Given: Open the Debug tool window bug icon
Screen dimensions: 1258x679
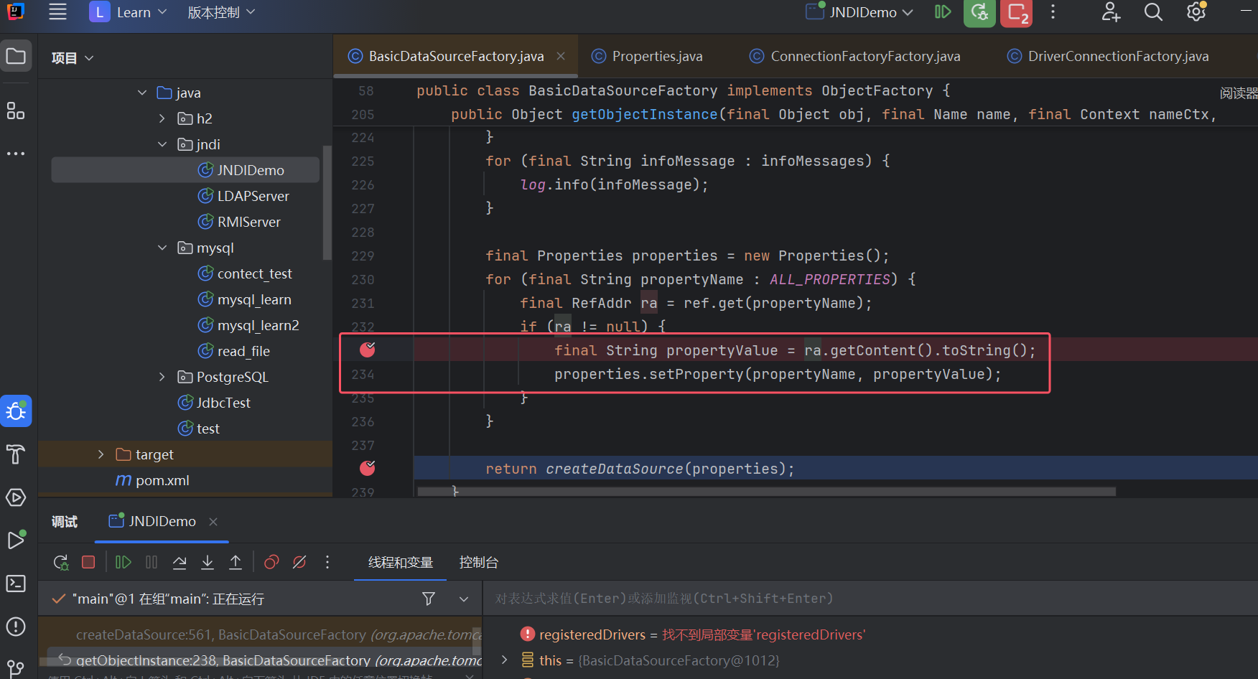Looking at the screenshot, I should 16,411.
